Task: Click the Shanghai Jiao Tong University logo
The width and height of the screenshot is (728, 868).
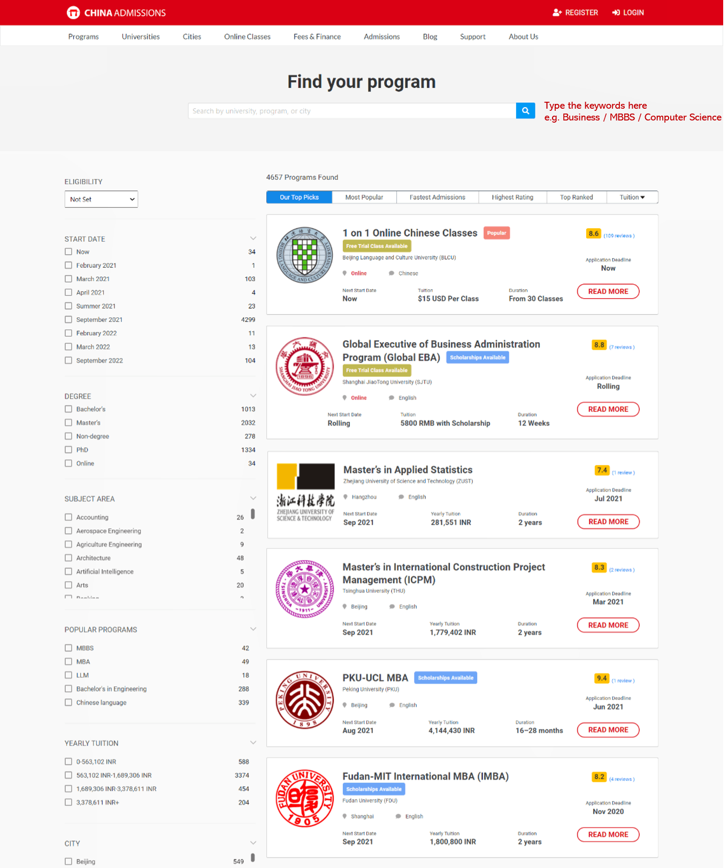Action: click(x=305, y=366)
